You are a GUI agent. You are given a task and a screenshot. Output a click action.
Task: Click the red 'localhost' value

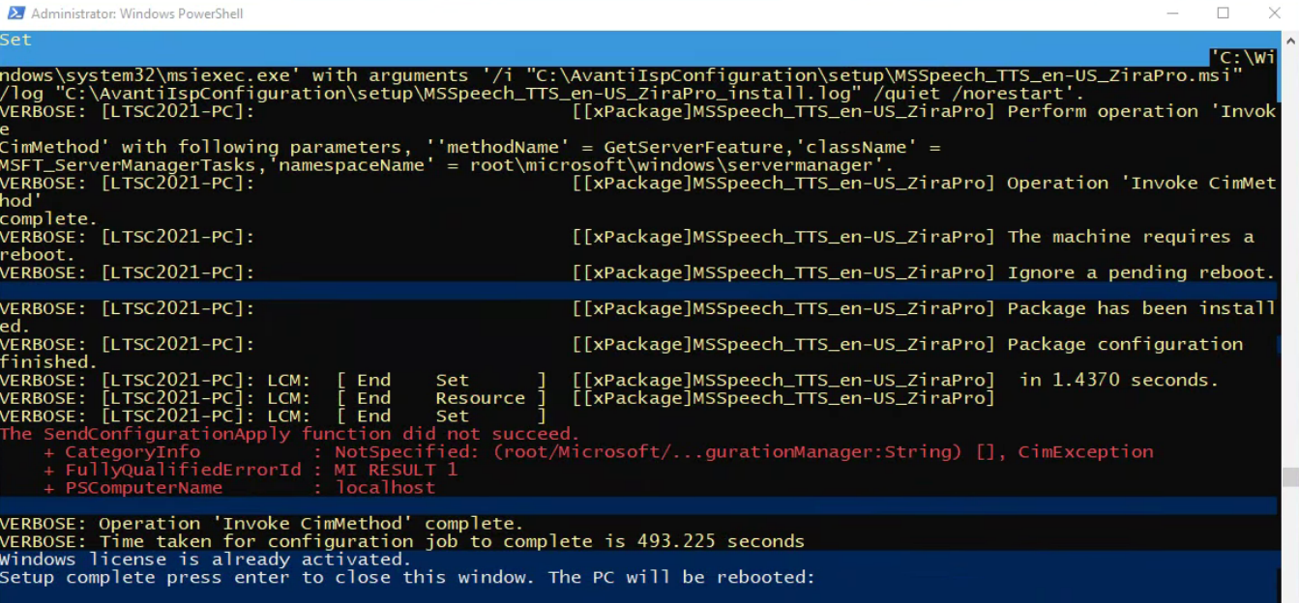pos(385,488)
